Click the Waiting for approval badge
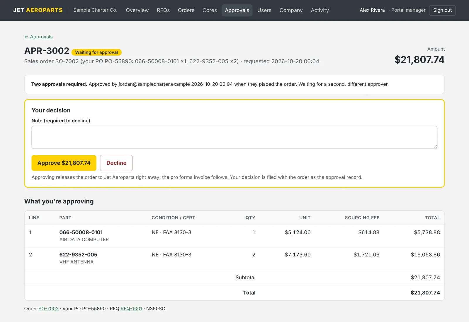The image size is (469, 322). tap(96, 52)
